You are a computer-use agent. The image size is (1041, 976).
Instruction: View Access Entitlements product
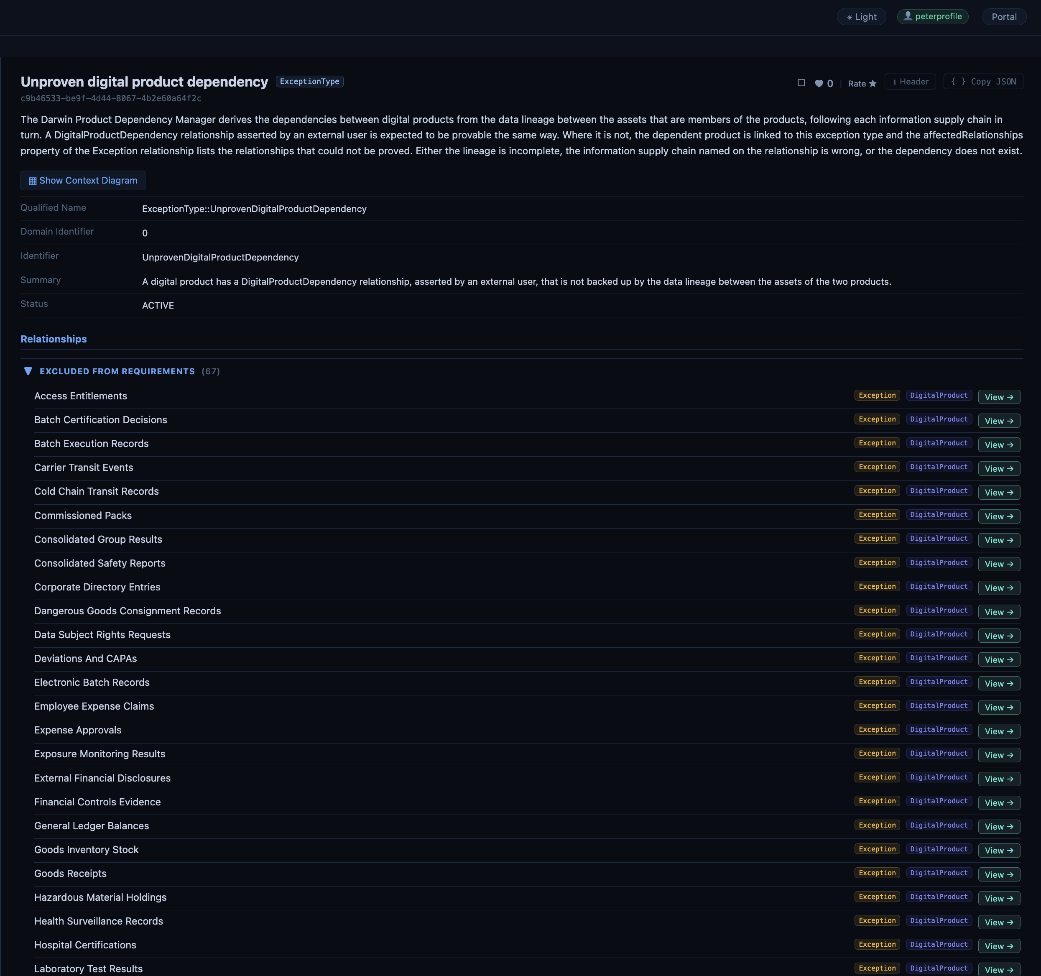tap(999, 397)
